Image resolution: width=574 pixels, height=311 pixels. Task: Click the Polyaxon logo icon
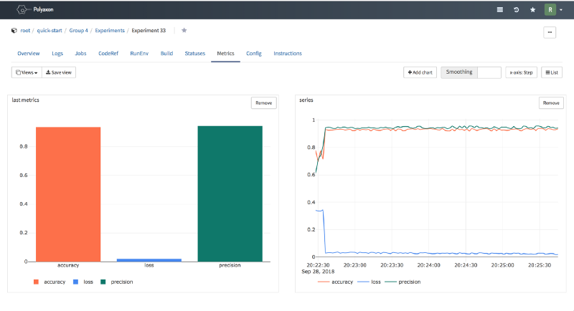pyautogui.click(x=22, y=10)
